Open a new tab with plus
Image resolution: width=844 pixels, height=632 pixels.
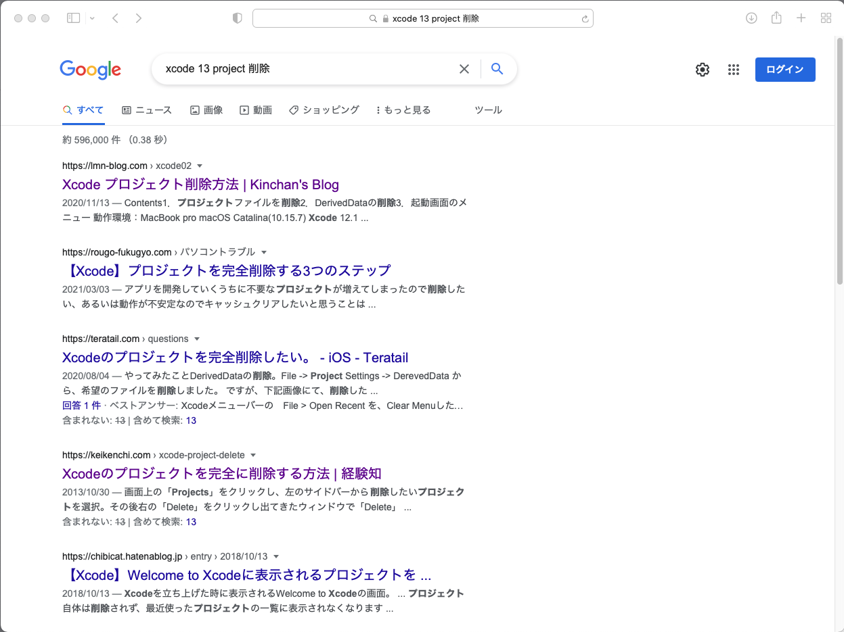tap(801, 18)
